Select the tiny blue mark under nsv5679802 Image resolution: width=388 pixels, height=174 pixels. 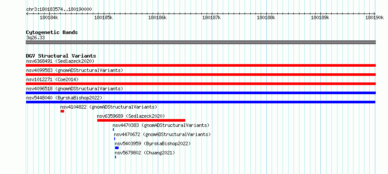[x=116, y=157]
